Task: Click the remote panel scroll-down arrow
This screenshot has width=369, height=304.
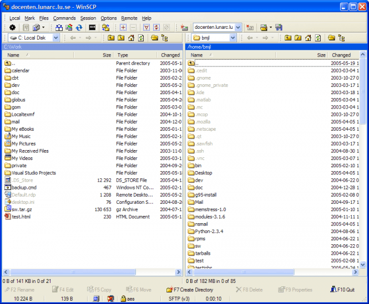Action: point(363,265)
